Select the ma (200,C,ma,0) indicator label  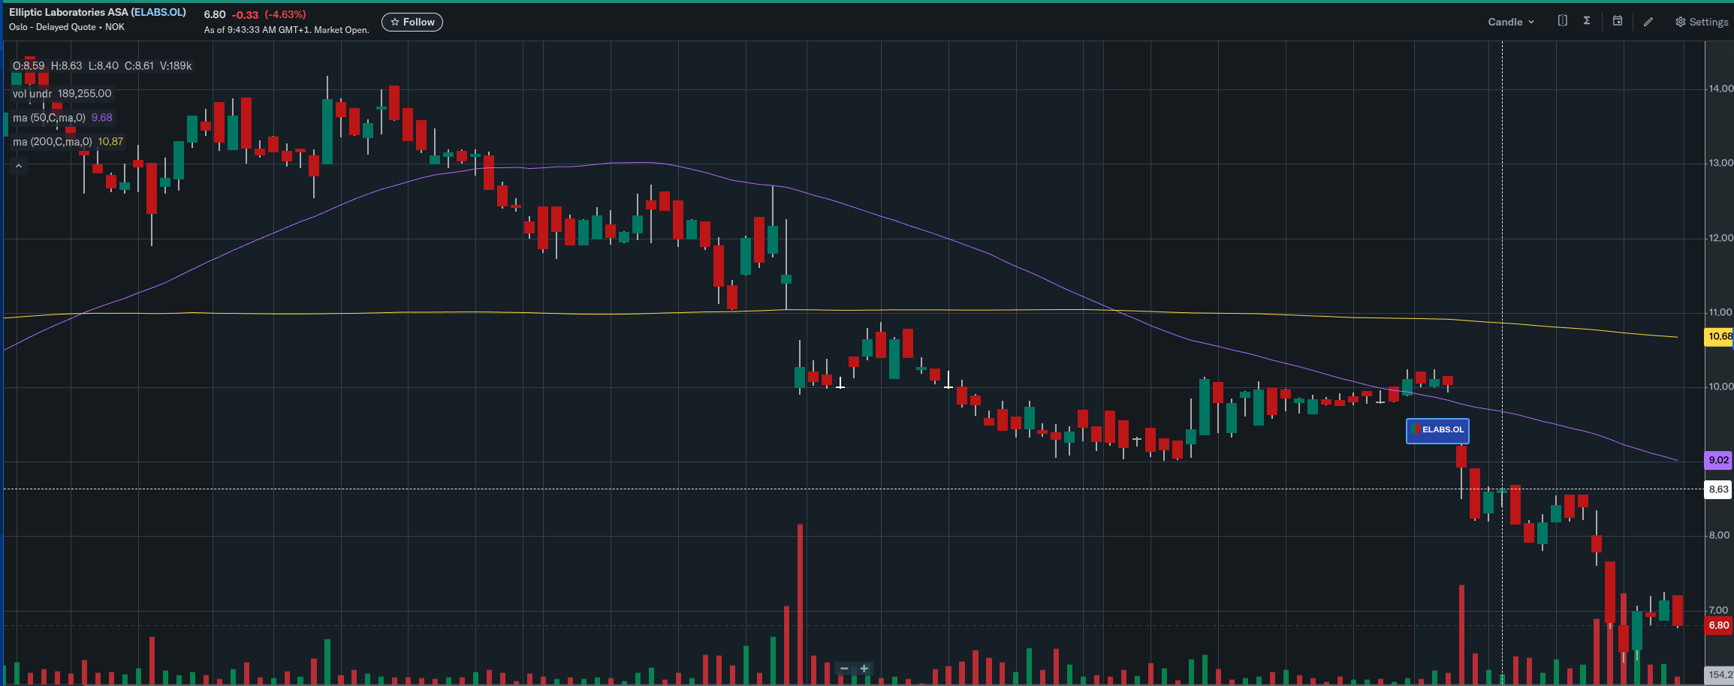pyautogui.click(x=52, y=142)
